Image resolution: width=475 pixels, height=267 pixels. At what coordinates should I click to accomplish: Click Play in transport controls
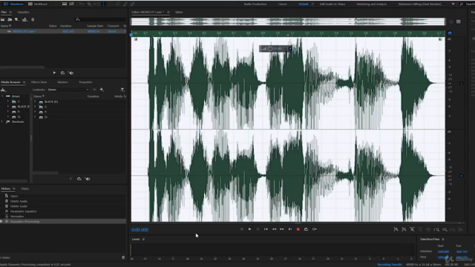coord(249,229)
